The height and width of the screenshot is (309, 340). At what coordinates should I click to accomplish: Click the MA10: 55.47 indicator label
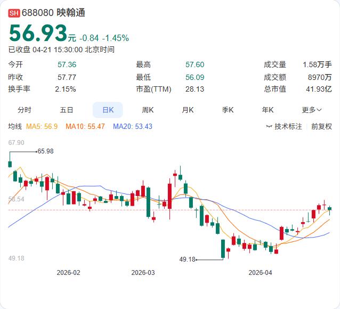pyautogui.click(x=85, y=126)
